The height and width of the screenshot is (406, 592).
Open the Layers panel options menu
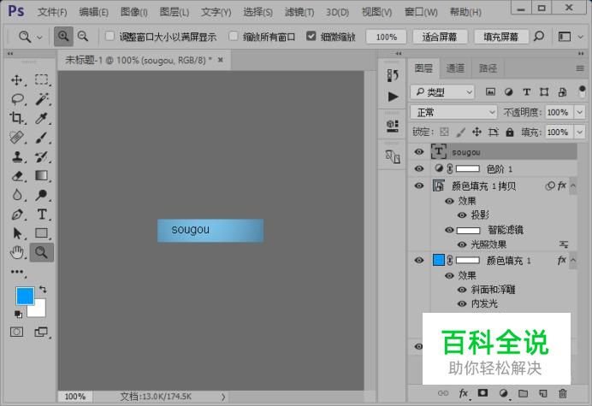580,68
